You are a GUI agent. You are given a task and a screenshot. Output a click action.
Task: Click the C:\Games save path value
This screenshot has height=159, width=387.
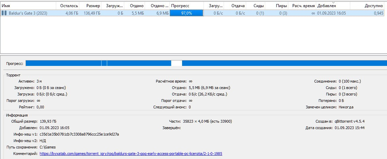coord(47,147)
